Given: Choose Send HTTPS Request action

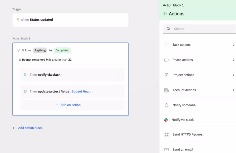Looking at the screenshot, I should coord(199,134).
